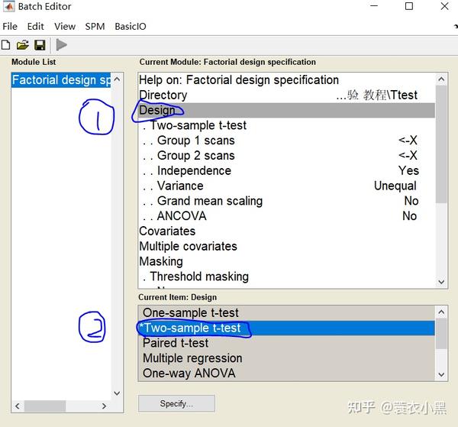Screen dimensions: 458x427
Task: Select the Group 2 scans row
Action: [x=286, y=156]
